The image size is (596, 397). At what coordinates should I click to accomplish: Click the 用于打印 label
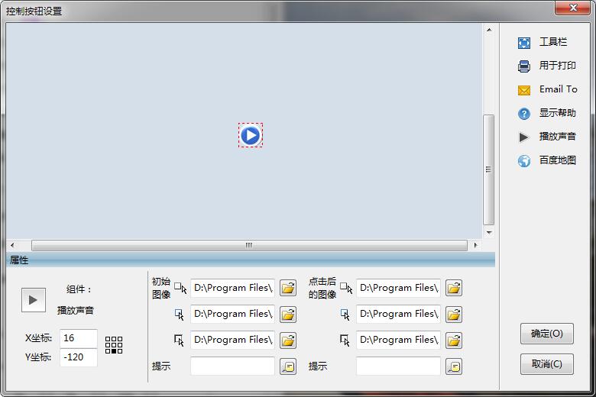(557, 66)
